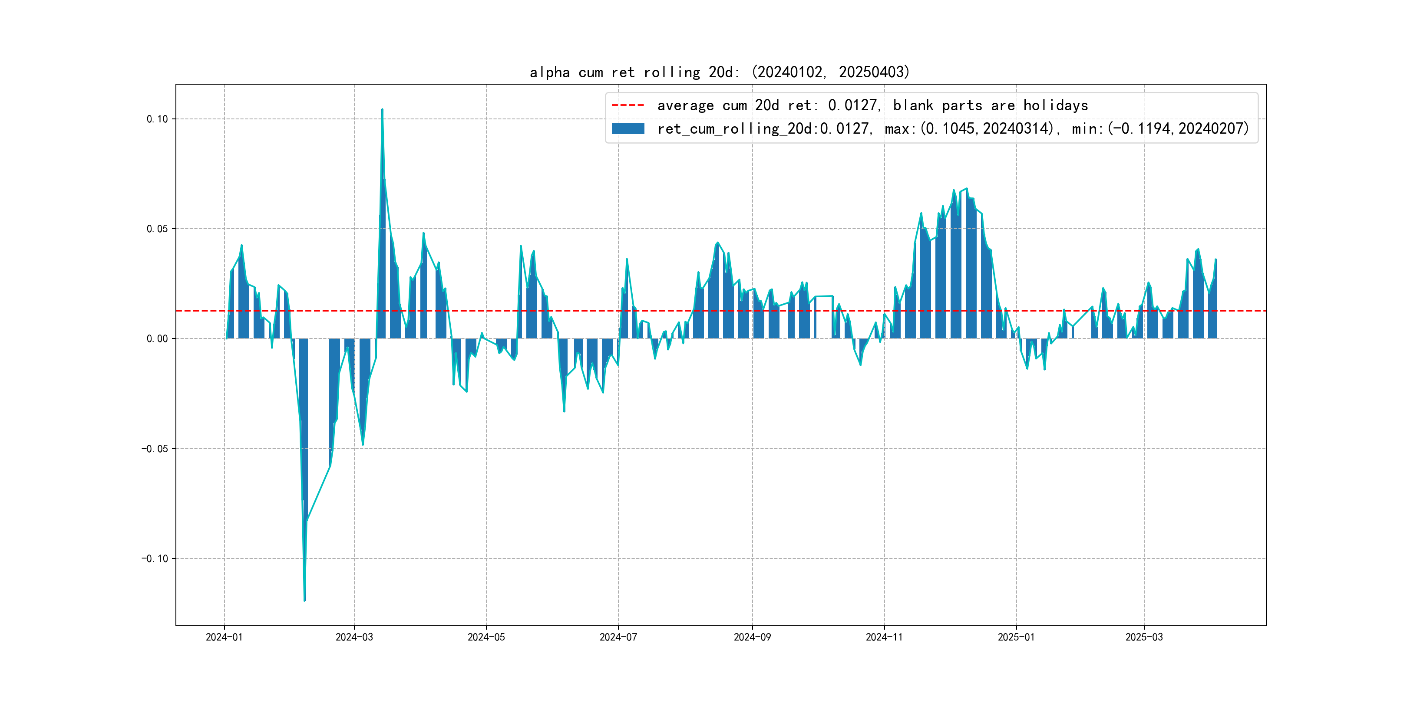The image size is (1407, 703).
Task: Click the red dashed legend line sample
Action: point(628,105)
